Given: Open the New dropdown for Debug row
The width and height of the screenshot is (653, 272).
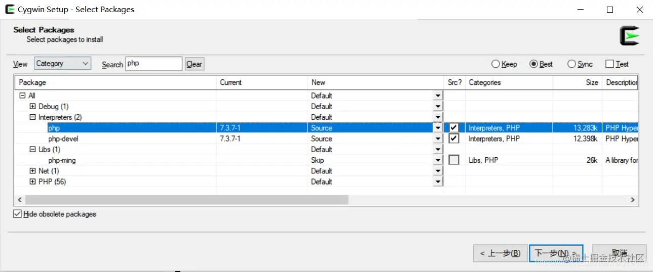Looking at the screenshot, I should click(x=438, y=106).
